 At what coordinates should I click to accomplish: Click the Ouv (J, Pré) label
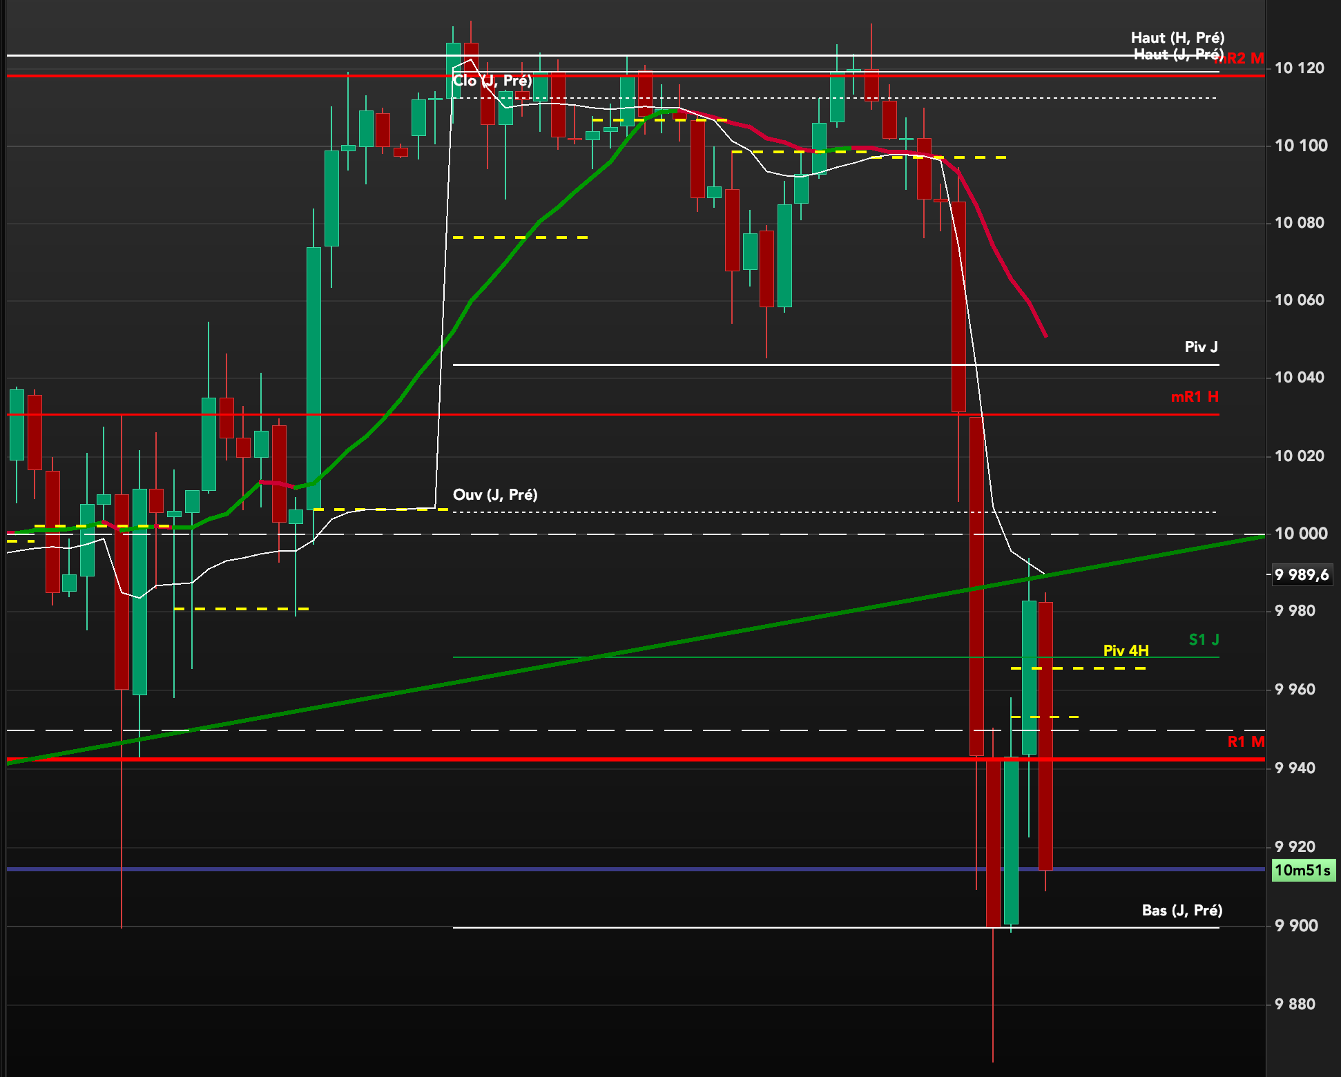(494, 495)
